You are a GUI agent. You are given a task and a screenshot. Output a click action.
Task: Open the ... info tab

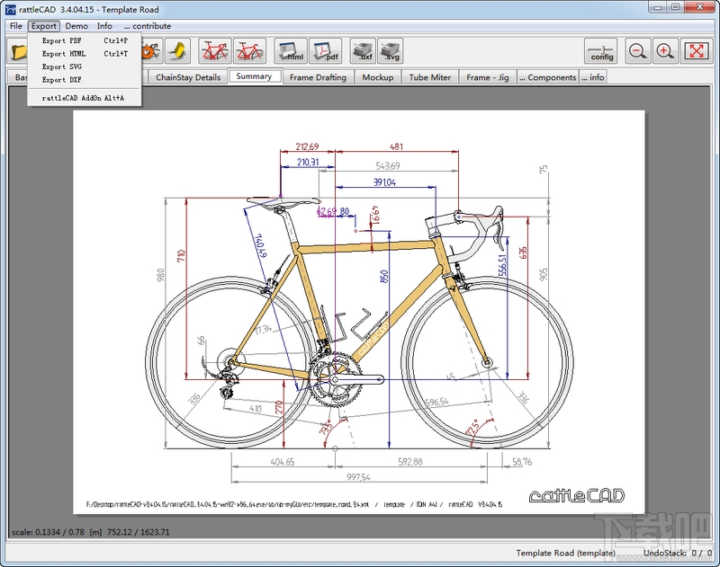click(x=593, y=77)
